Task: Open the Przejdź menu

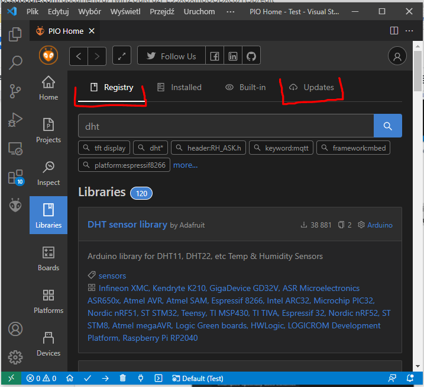Action: click(162, 12)
